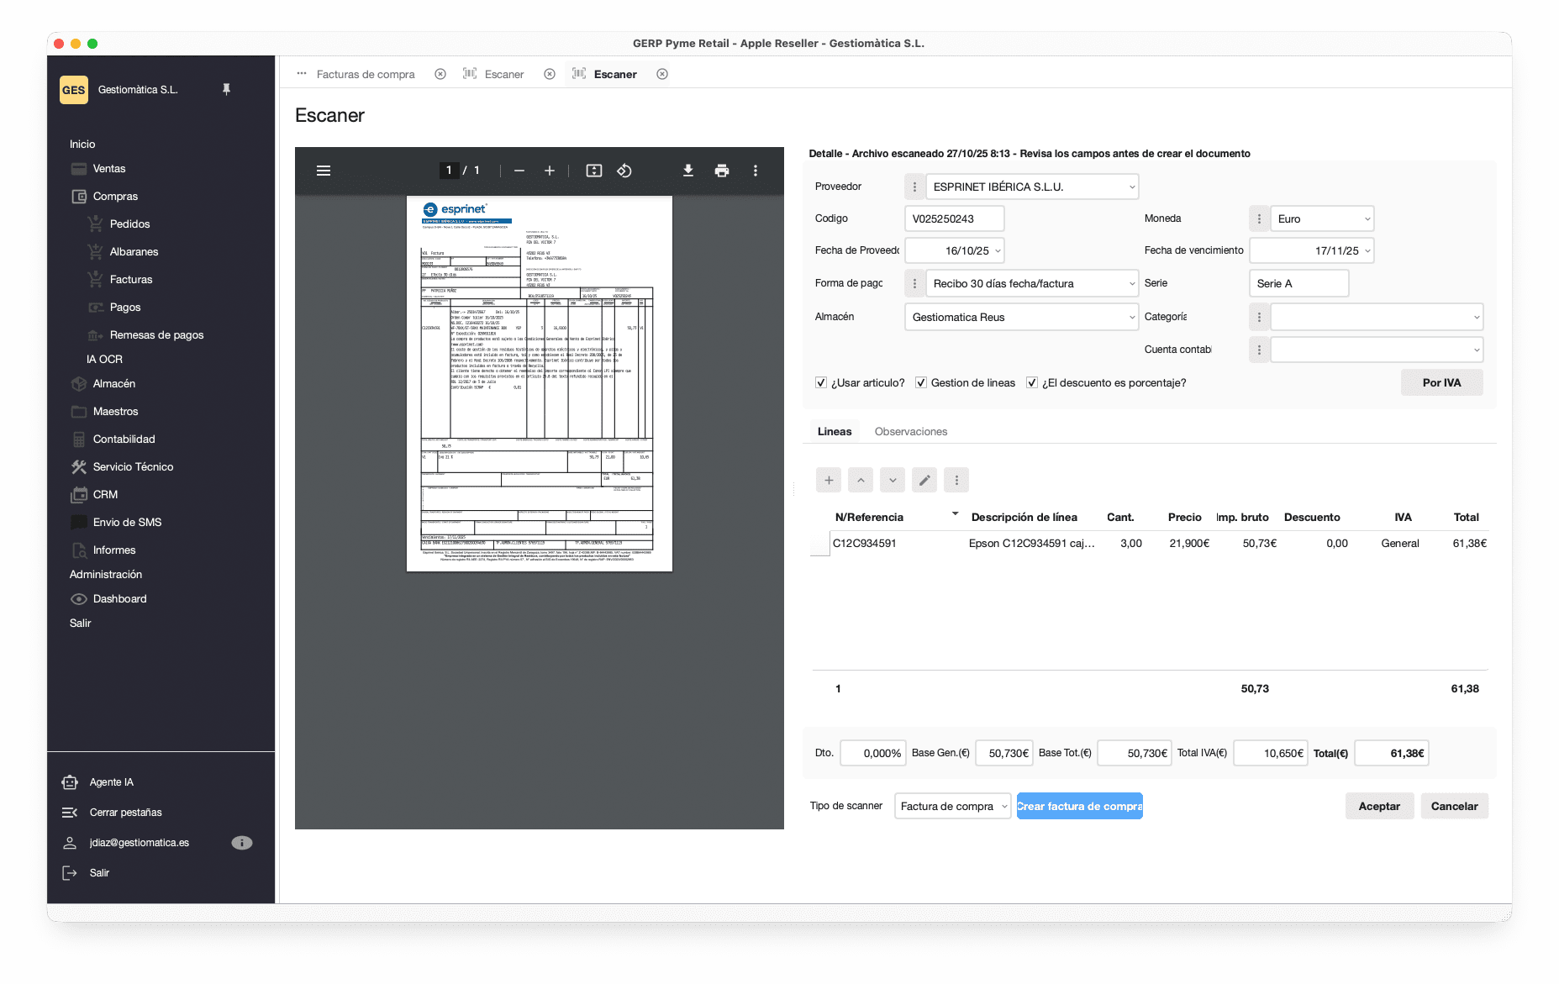Rotate the PDF page
Viewport: 1559px width, 984px height.
(x=624, y=171)
